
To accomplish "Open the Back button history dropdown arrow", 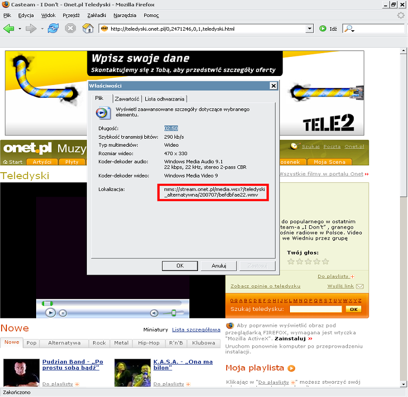I will pos(20,29).
